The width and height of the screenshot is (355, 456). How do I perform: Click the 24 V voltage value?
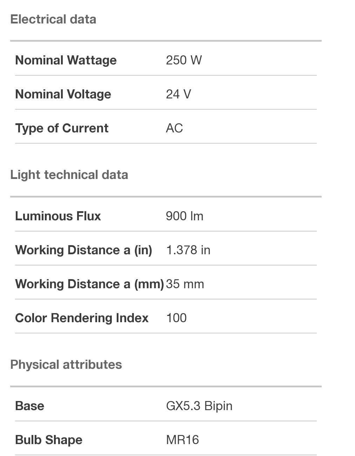pos(178,94)
